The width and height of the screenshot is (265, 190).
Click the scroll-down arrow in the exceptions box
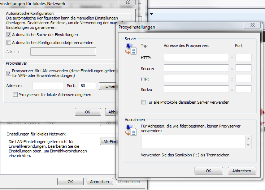(x=248, y=145)
